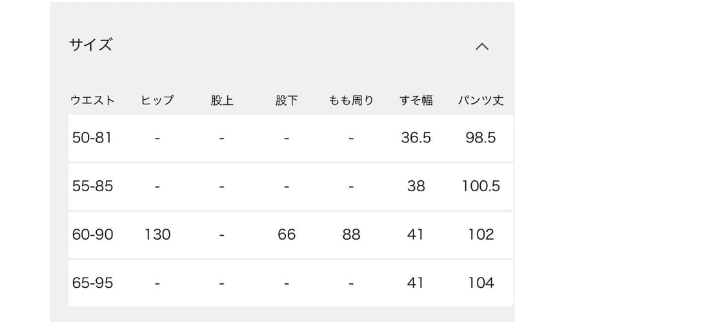Click the hip value 130

pos(157,234)
